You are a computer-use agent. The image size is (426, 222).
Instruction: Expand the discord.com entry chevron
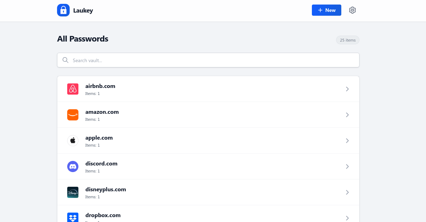[347, 166]
